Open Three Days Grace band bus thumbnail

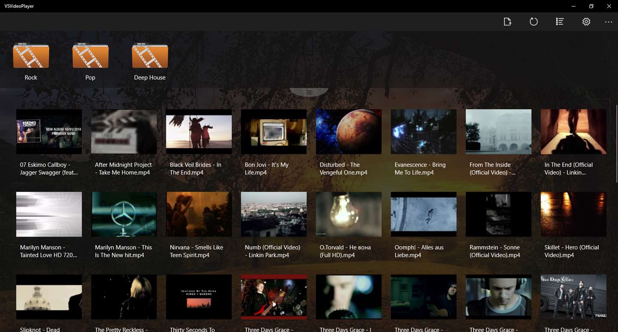pos(573,297)
